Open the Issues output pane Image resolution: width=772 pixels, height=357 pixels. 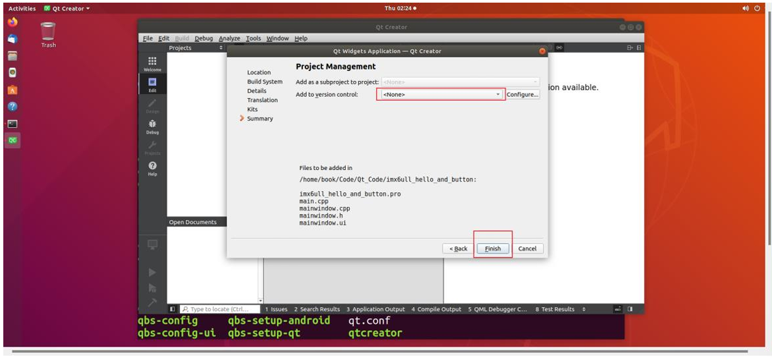[x=276, y=309]
